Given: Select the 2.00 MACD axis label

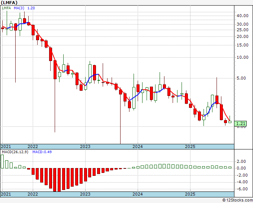Looking at the screenshot, I should (241, 162).
